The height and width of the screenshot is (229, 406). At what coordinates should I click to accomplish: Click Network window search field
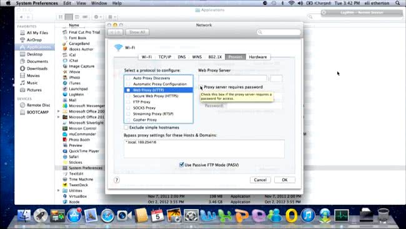coord(279,32)
